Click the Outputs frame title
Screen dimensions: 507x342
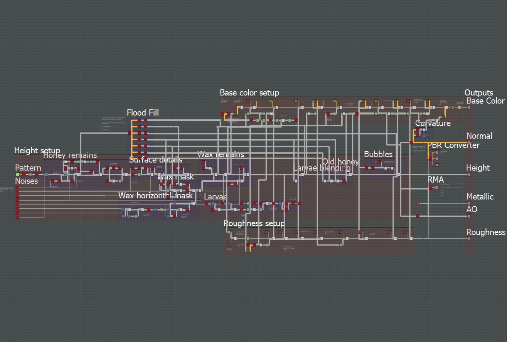[x=479, y=93]
